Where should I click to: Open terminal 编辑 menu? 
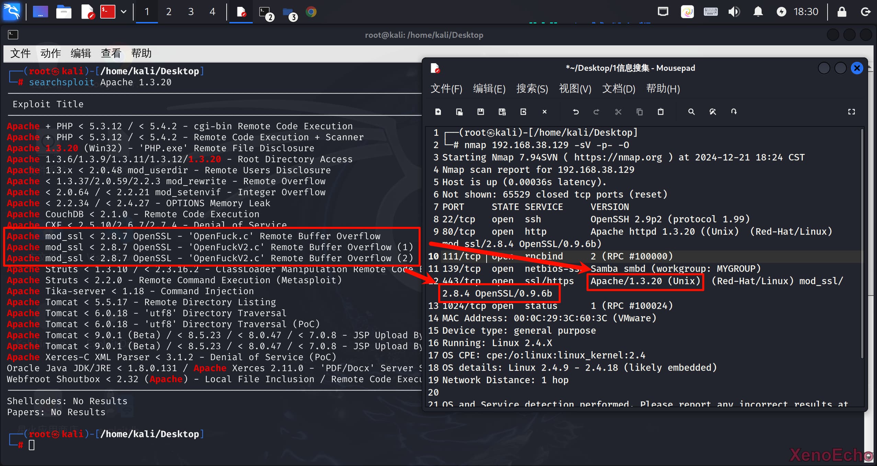click(81, 53)
